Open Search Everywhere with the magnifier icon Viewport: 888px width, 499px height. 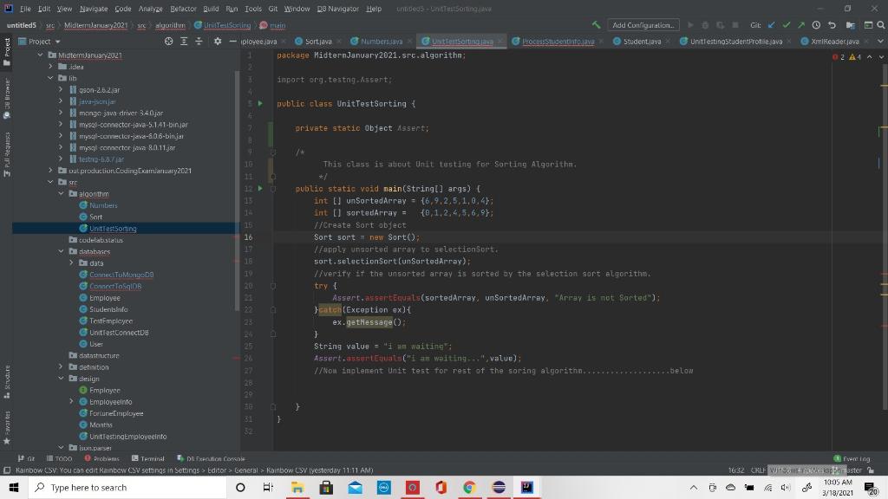click(x=880, y=25)
